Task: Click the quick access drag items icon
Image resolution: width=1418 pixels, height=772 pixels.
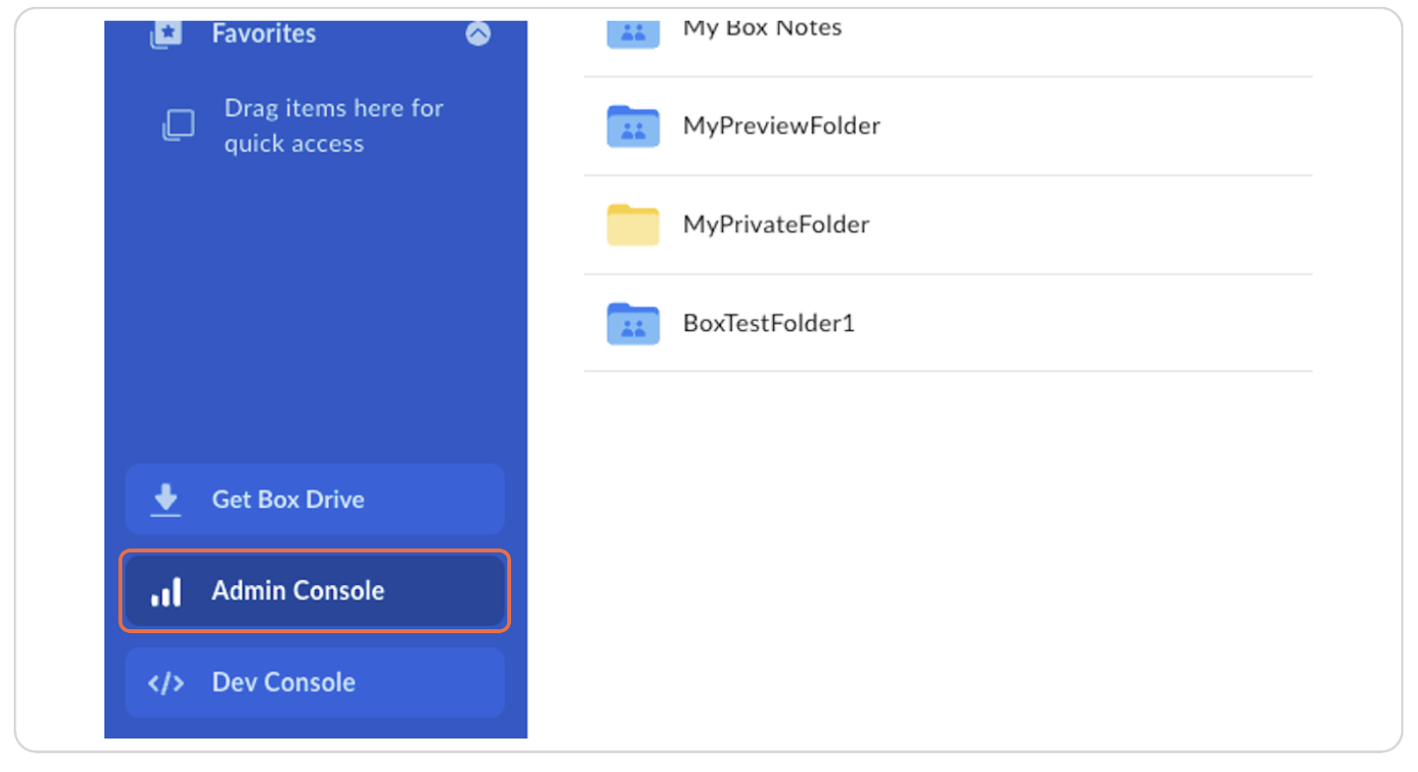Action: tap(178, 126)
